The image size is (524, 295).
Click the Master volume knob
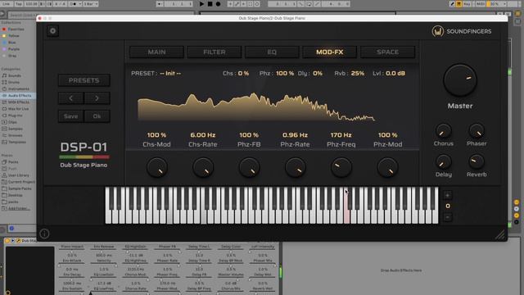460,80
